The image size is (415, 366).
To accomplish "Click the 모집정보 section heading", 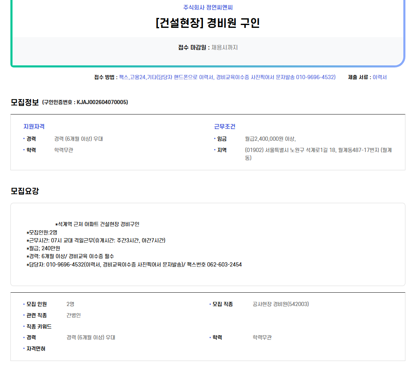I will [x=25, y=102].
